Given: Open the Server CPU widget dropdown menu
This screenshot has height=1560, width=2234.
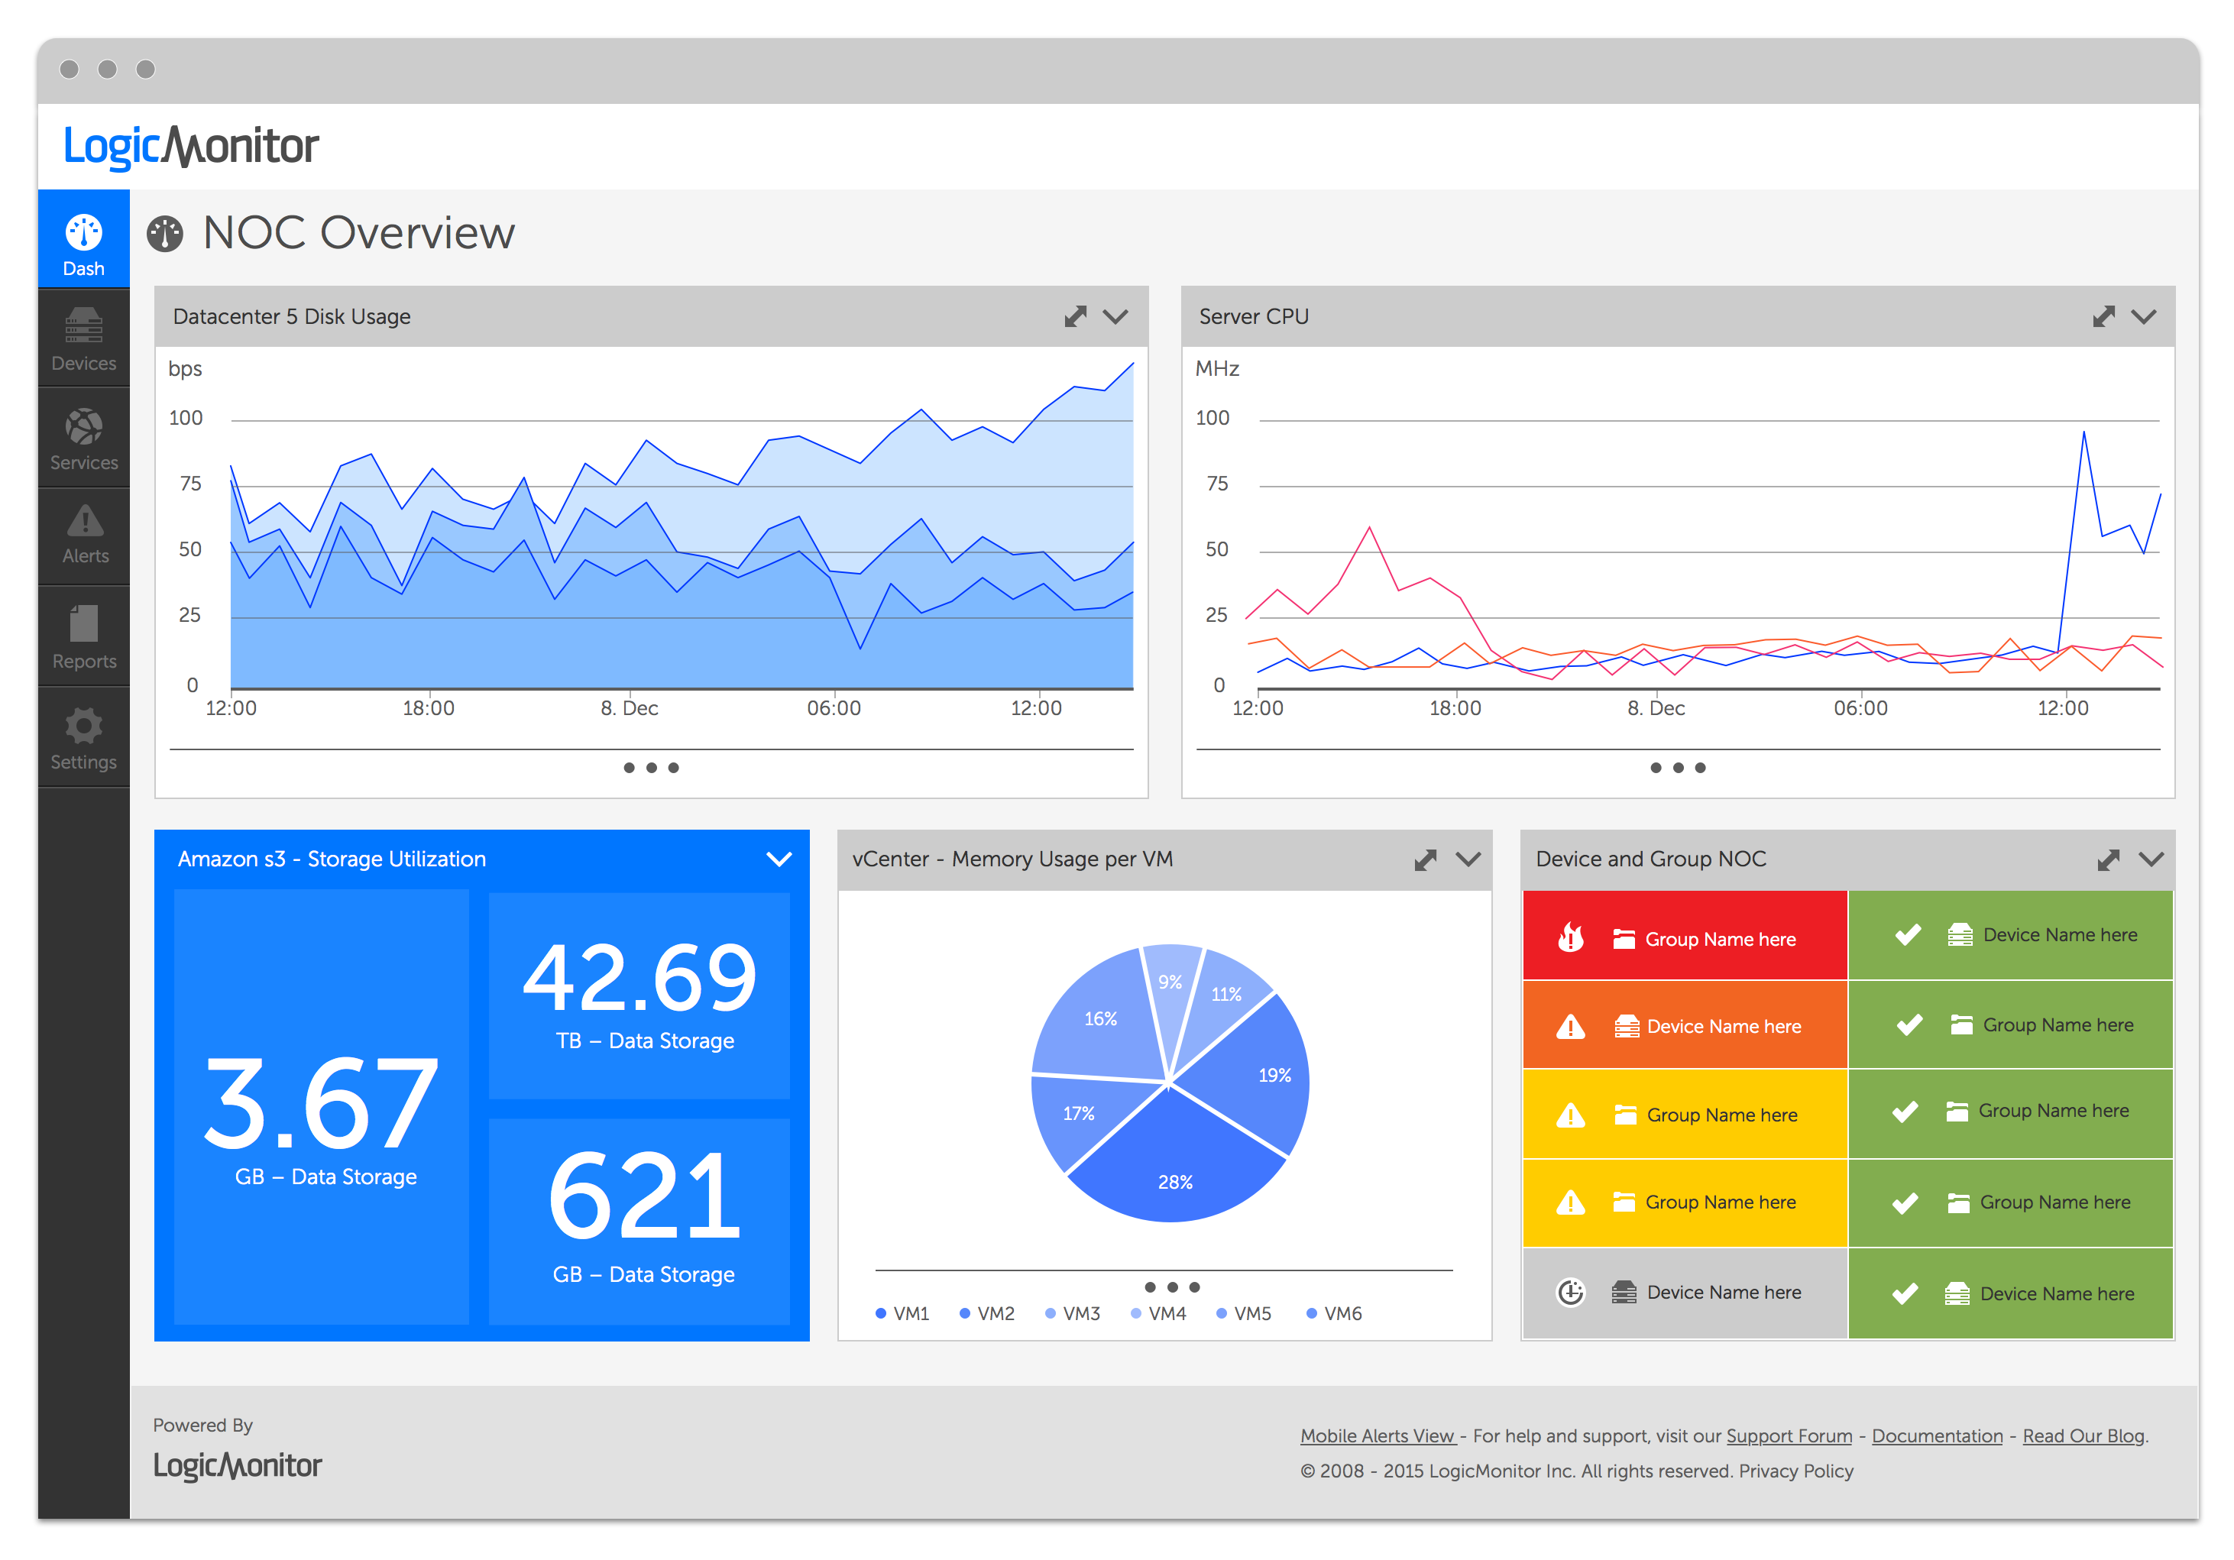Looking at the screenshot, I should [2144, 316].
